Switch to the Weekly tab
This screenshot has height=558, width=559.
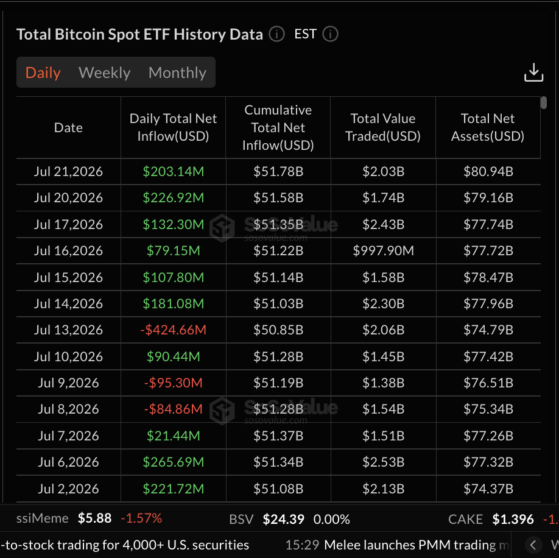(x=105, y=72)
